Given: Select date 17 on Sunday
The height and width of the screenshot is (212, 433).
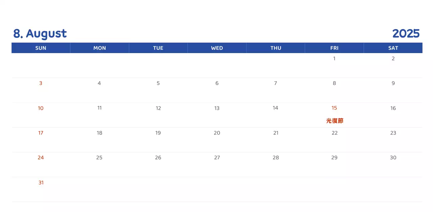Looking at the screenshot, I should click(x=41, y=133).
